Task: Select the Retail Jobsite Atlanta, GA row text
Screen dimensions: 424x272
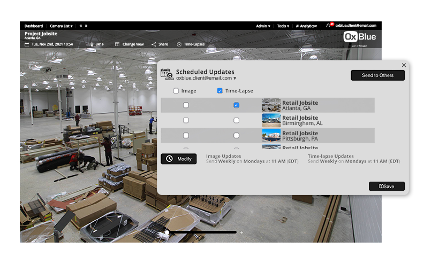Action: [x=300, y=105]
